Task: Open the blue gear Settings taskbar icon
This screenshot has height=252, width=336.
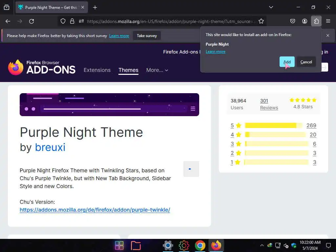Action: (x=168, y=245)
